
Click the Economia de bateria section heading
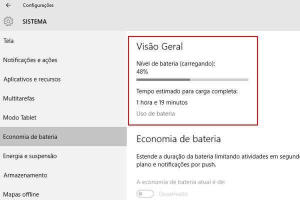tap(178, 138)
